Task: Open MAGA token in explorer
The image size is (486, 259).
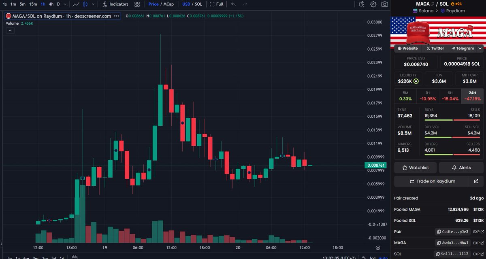Action: click(x=478, y=243)
